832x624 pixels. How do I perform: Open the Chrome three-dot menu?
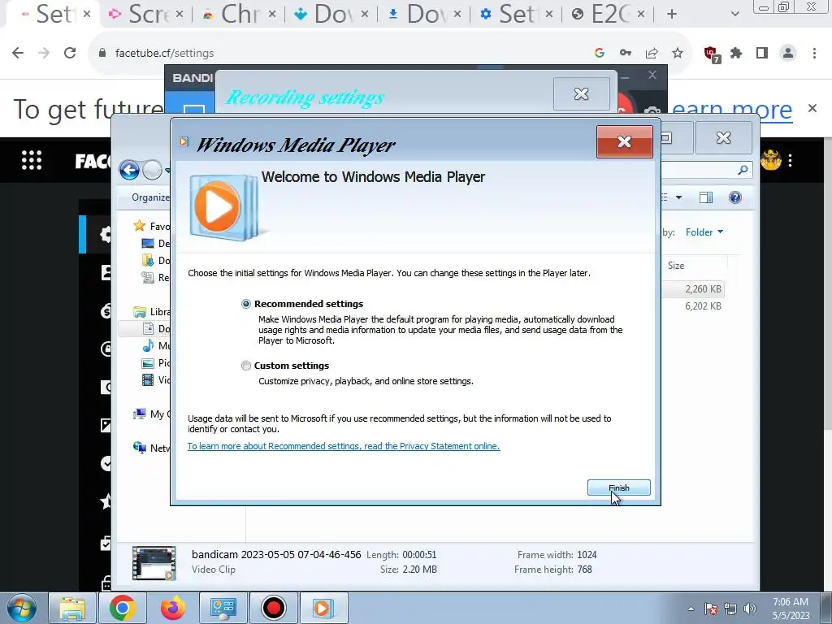(814, 53)
